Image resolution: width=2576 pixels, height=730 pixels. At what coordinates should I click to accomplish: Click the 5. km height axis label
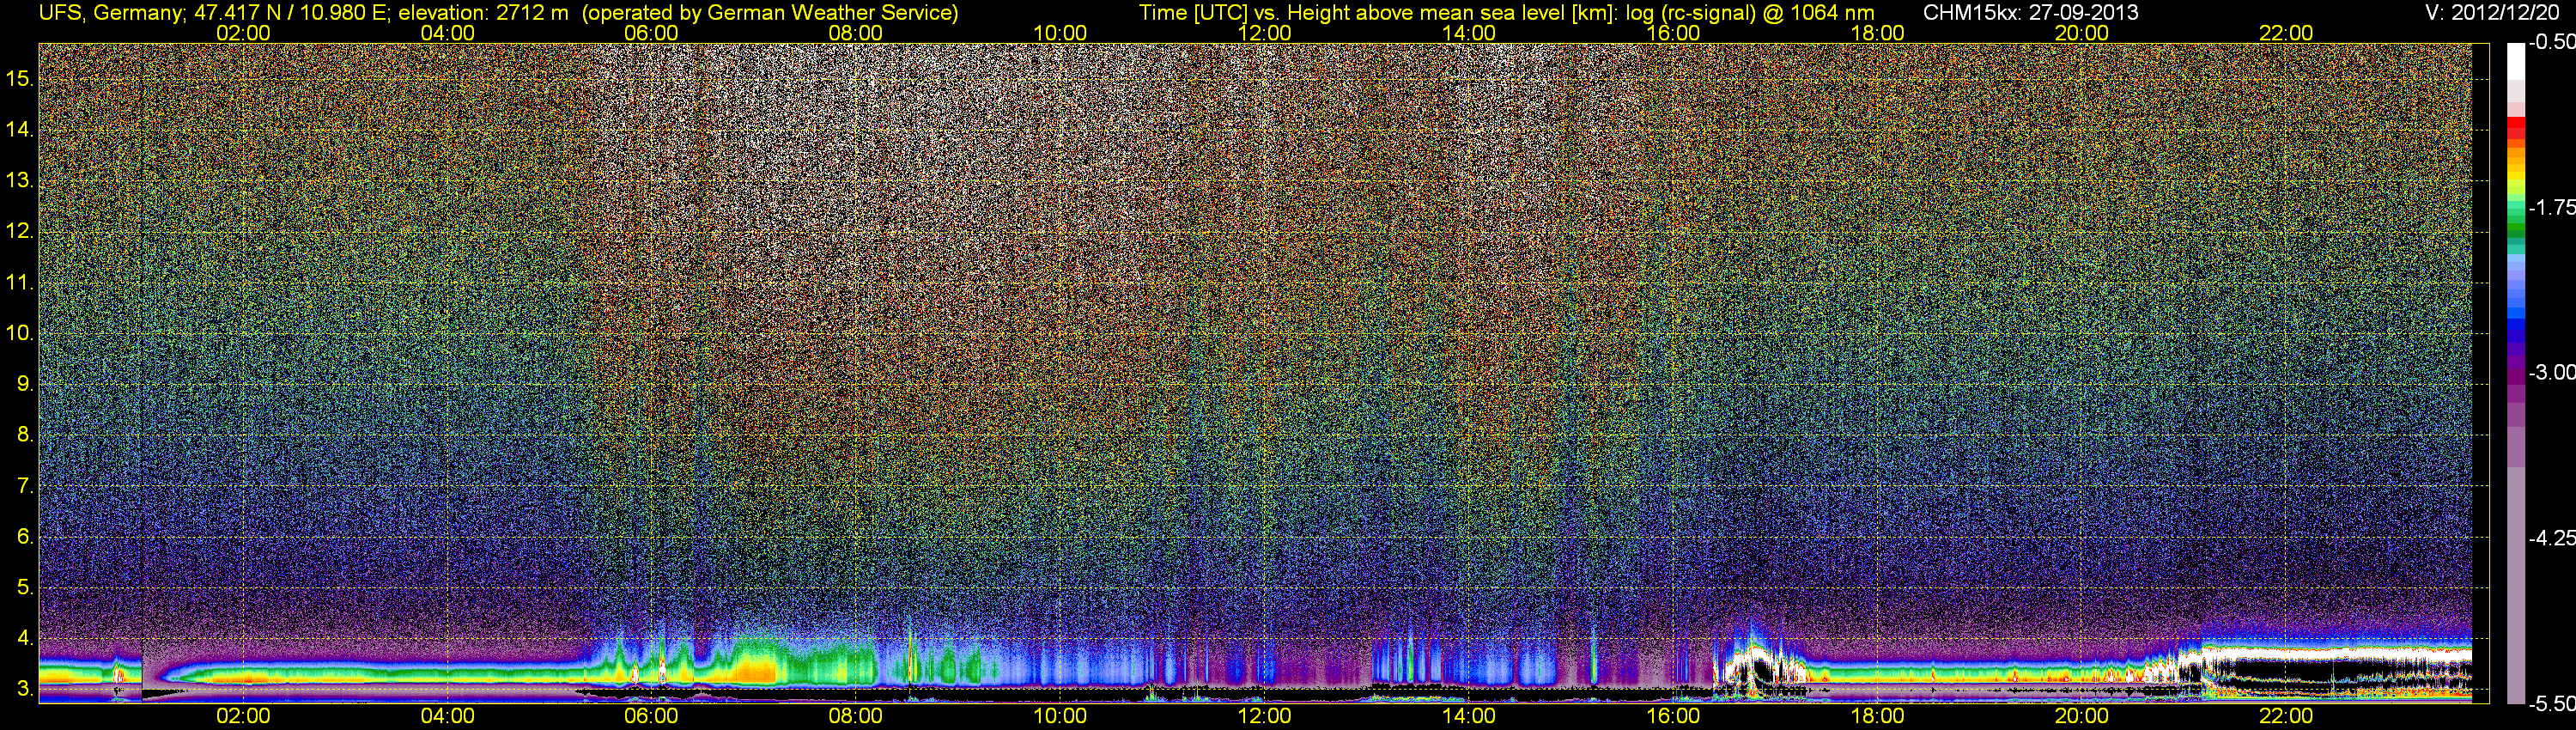point(25,587)
